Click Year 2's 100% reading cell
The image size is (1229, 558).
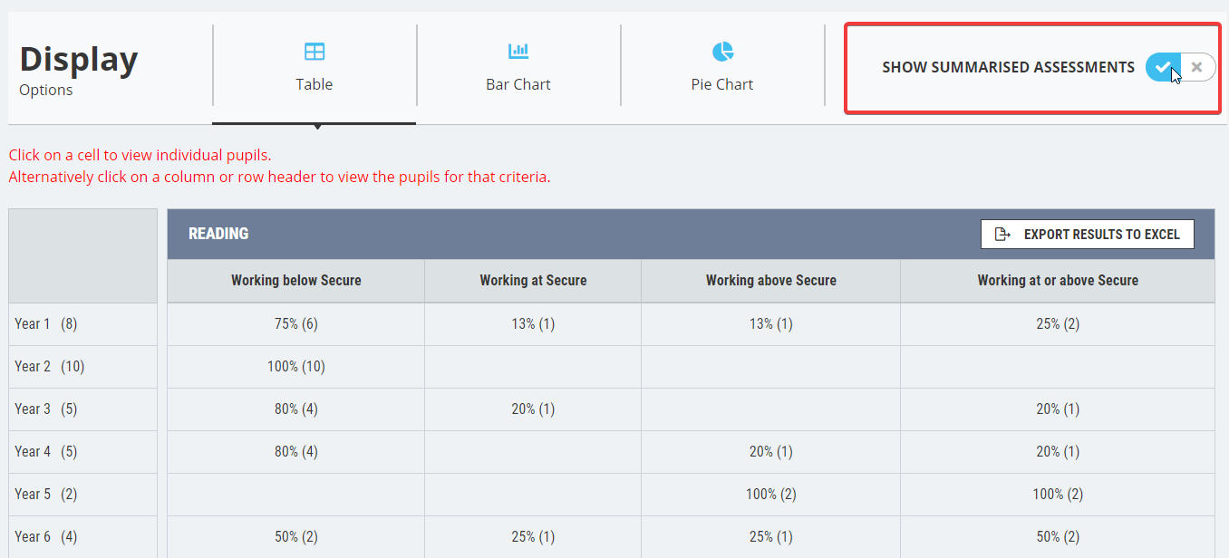point(295,366)
